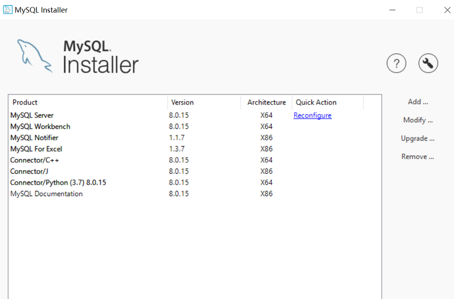Viewport: 456px width, 299px height.
Task: Select the Connector/C++ row
Action: [x=195, y=160]
